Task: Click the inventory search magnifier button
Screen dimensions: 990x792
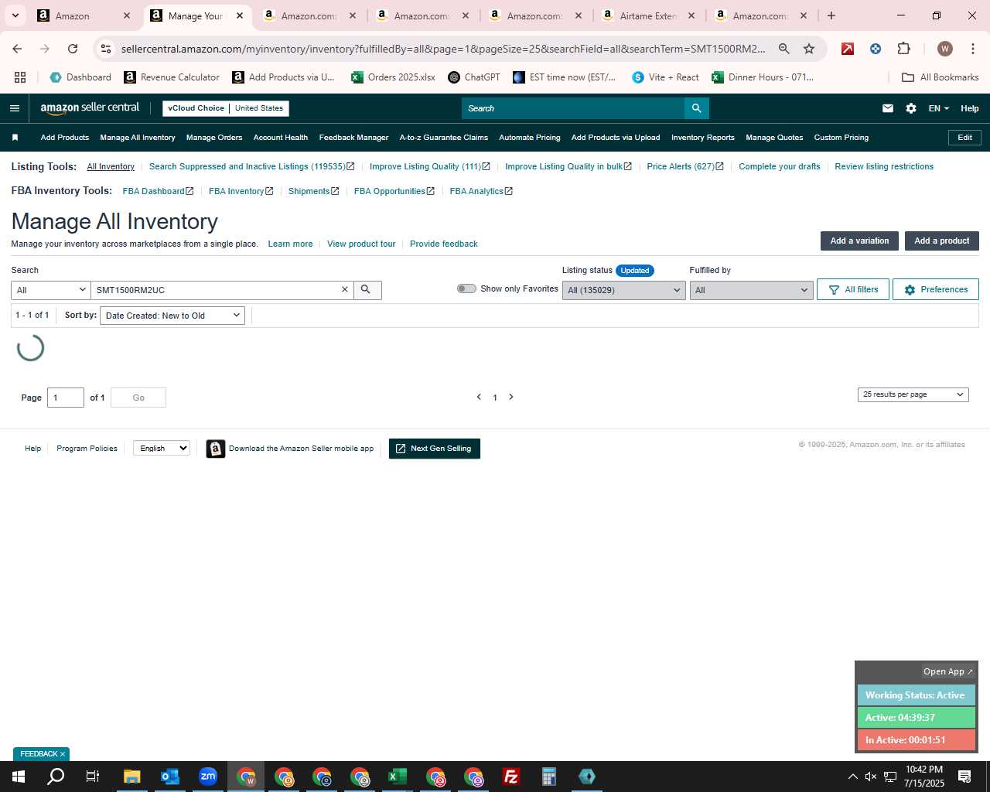Action: pos(367,289)
